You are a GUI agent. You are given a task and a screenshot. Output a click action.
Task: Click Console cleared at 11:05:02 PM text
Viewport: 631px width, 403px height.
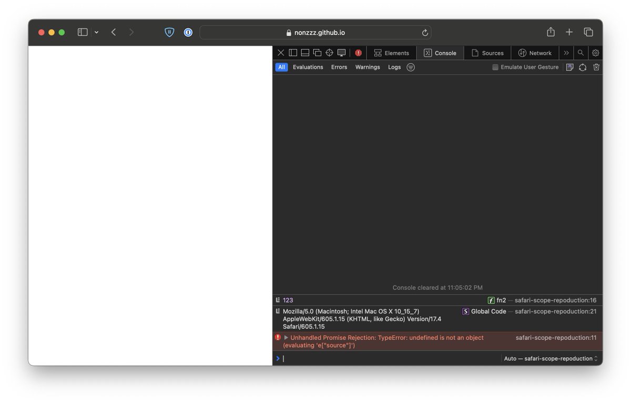click(x=437, y=288)
